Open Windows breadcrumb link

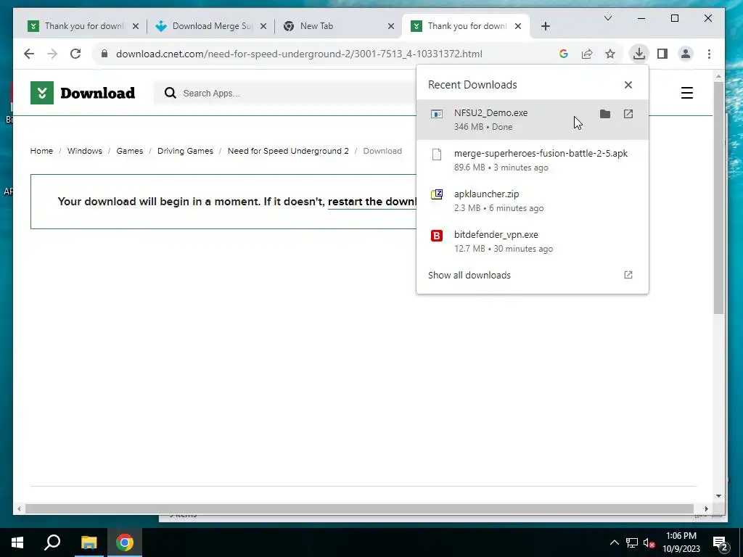pyautogui.click(x=84, y=151)
